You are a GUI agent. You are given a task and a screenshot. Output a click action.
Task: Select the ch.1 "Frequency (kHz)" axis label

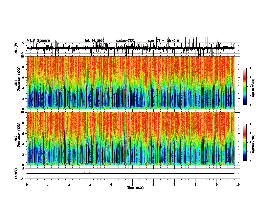click(x=19, y=79)
